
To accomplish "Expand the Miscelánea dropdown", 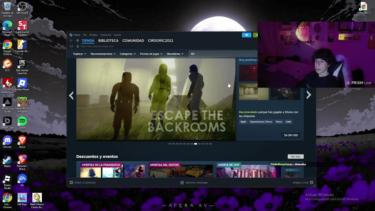I will pos(175,54).
